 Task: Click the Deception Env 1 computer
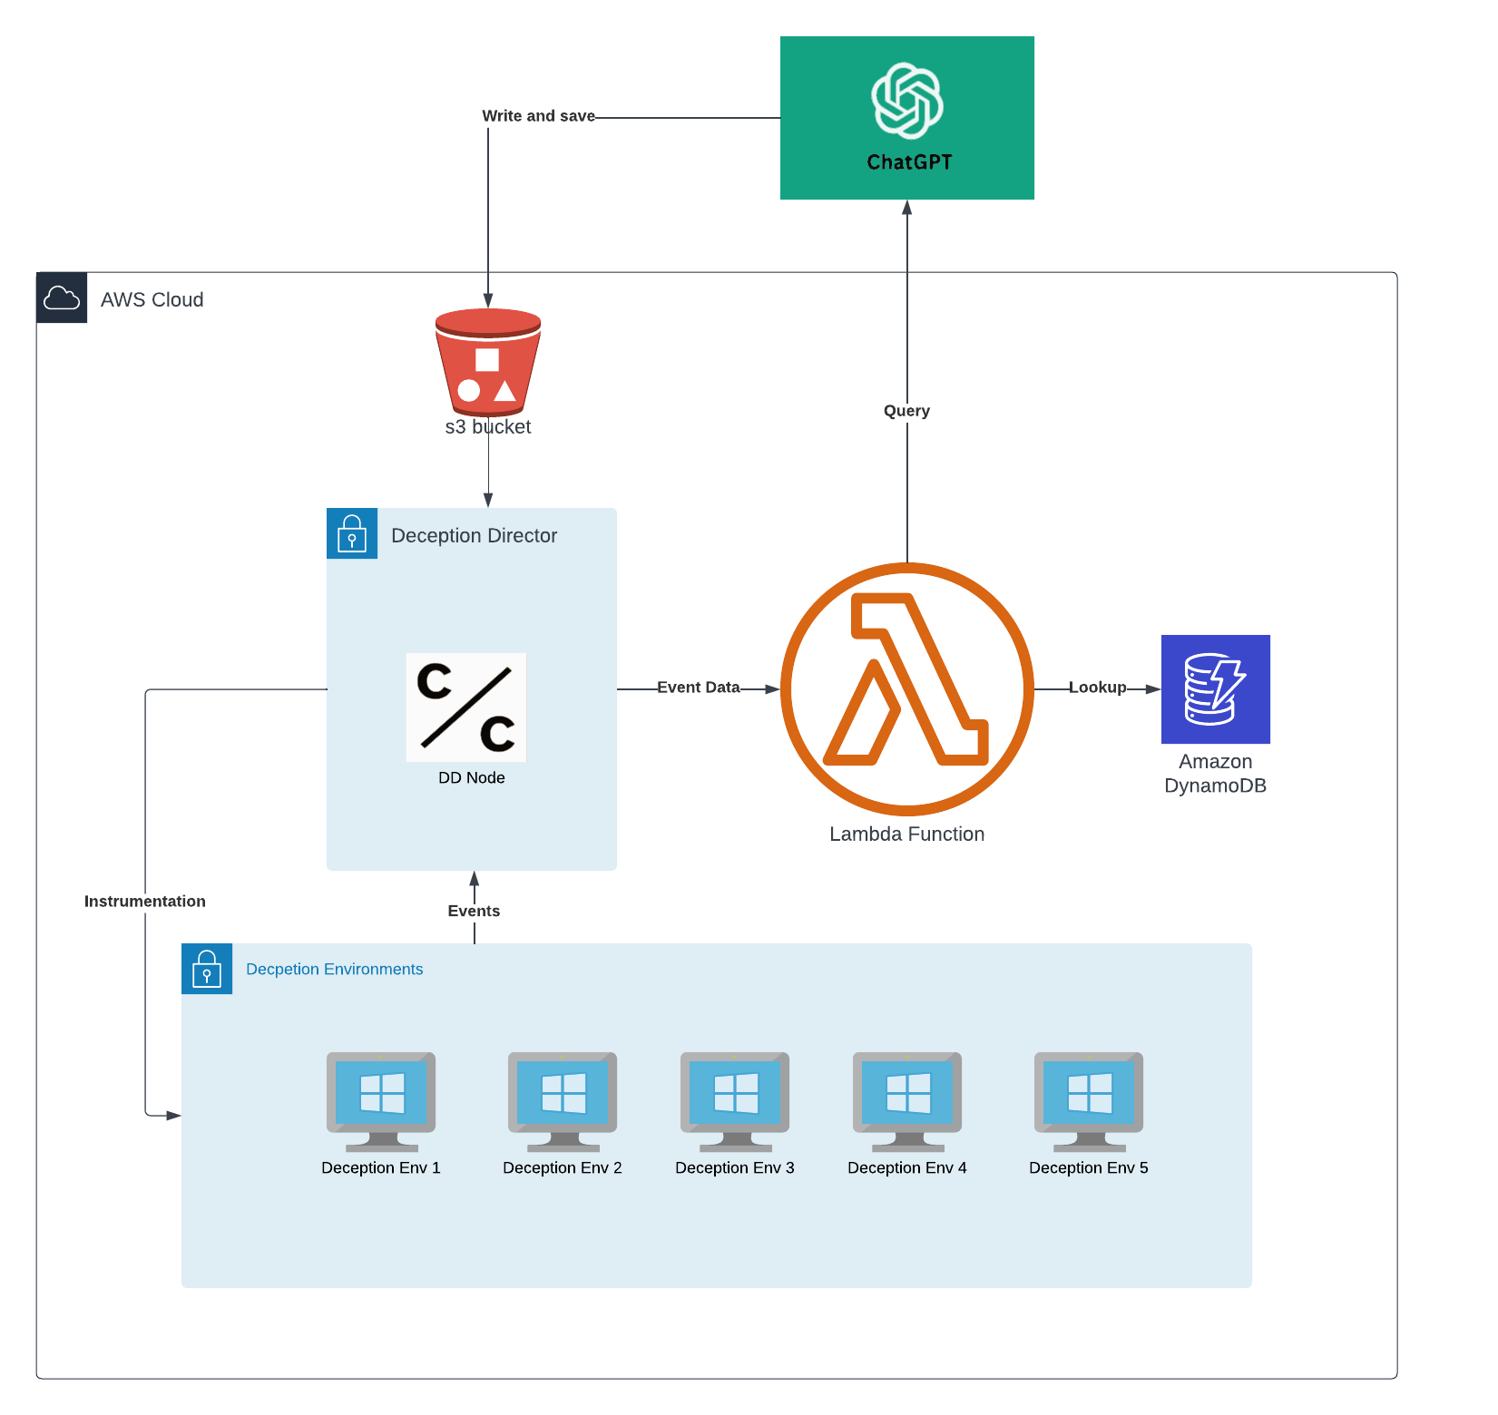click(x=381, y=1101)
